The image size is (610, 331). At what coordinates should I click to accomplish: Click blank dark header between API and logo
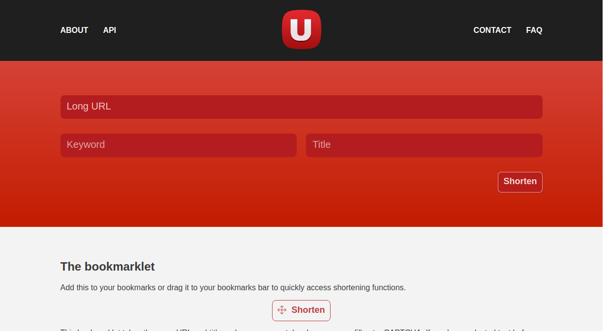(x=197, y=30)
